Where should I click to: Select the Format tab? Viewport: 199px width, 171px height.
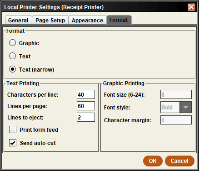[119, 20]
